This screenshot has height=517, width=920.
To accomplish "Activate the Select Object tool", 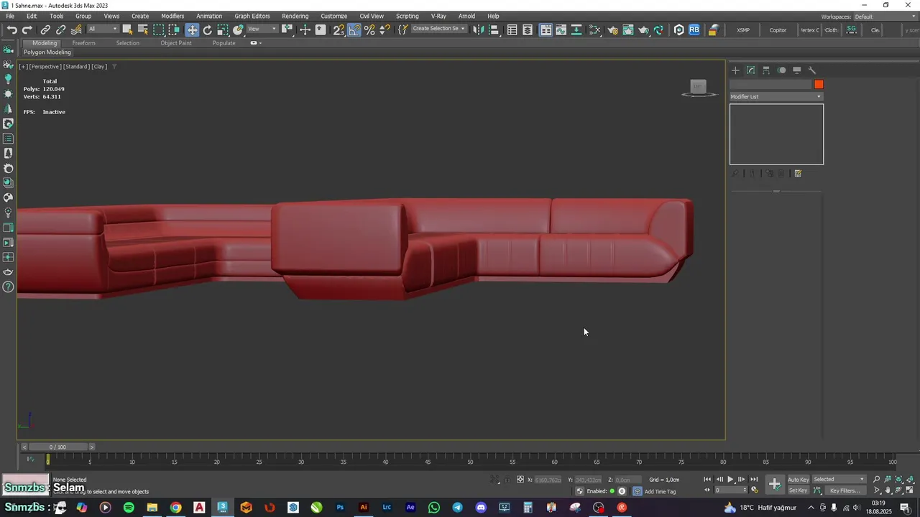I will tap(127, 29).
